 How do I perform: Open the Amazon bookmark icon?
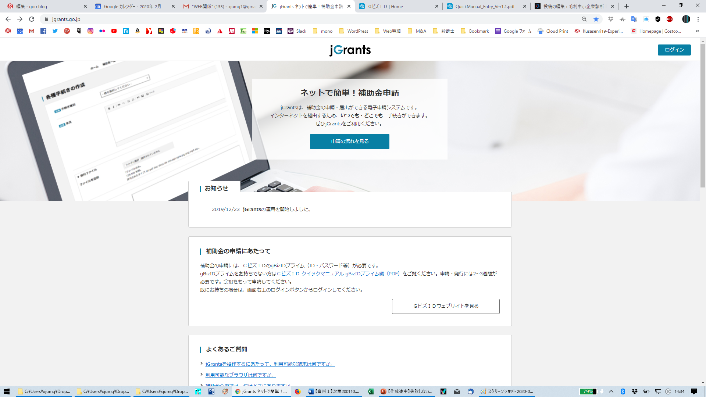(138, 31)
